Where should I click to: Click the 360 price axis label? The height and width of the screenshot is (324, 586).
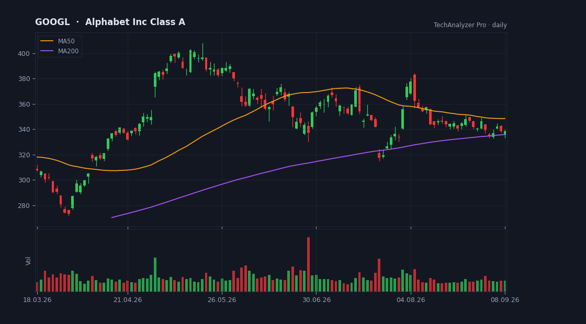[24, 104]
